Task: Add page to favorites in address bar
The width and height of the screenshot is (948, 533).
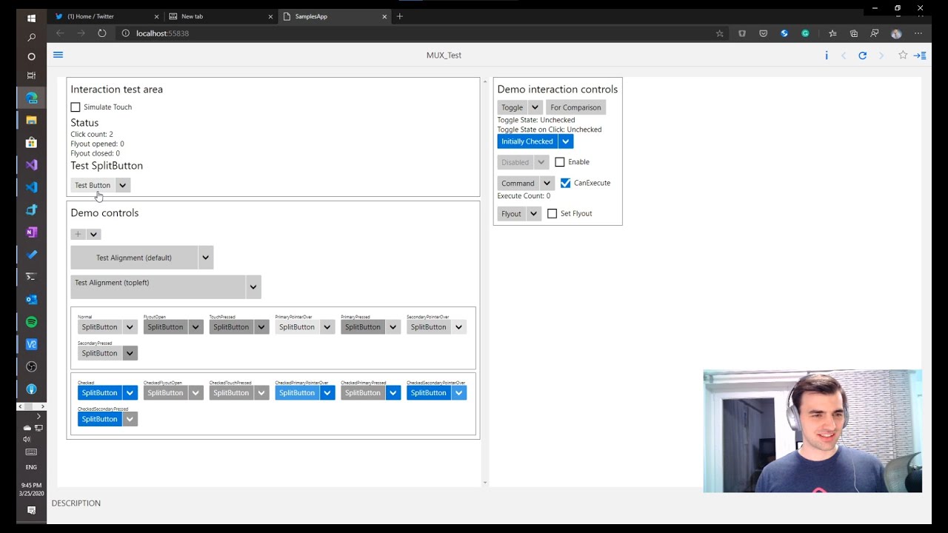Action: click(x=719, y=33)
